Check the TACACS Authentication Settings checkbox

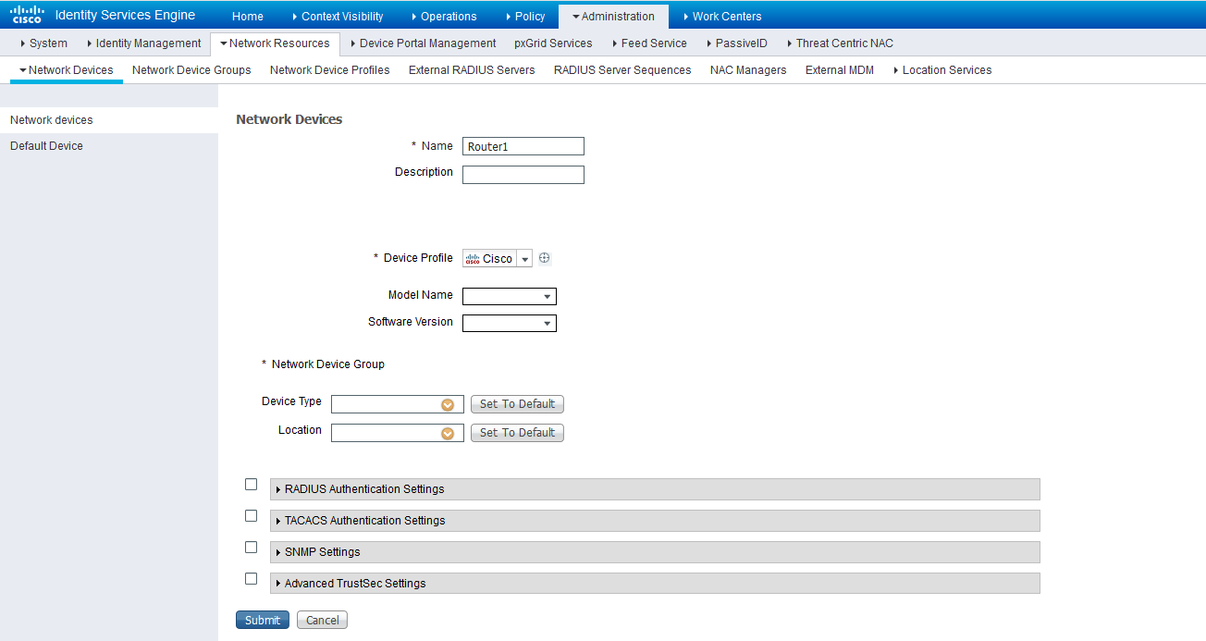[x=251, y=515]
